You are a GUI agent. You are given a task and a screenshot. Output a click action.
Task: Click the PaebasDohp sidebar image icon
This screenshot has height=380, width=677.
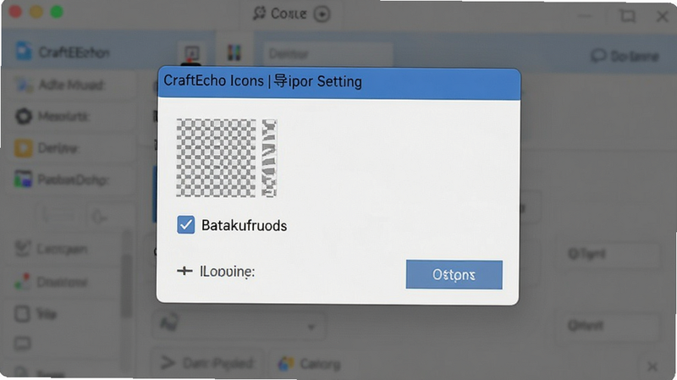(x=24, y=179)
